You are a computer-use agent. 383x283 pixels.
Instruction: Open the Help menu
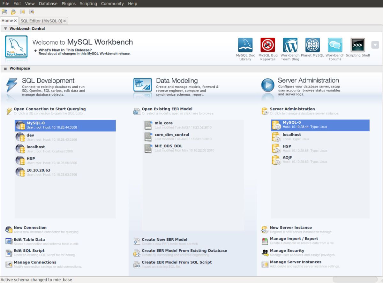click(x=132, y=4)
